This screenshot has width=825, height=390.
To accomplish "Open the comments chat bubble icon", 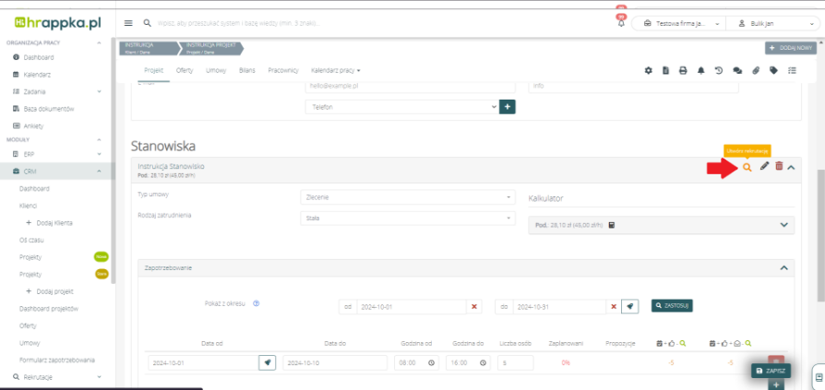I will 736,70.
